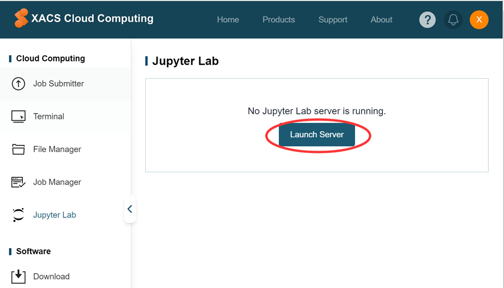
Task: Open notifications bell icon
Action: [453, 20]
